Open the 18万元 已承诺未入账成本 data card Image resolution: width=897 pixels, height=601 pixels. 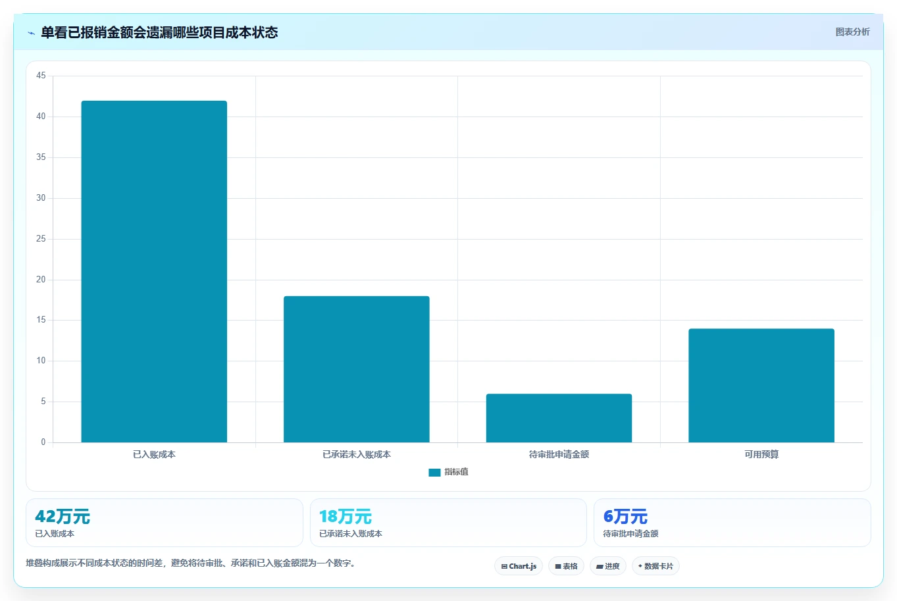pyautogui.click(x=448, y=523)
